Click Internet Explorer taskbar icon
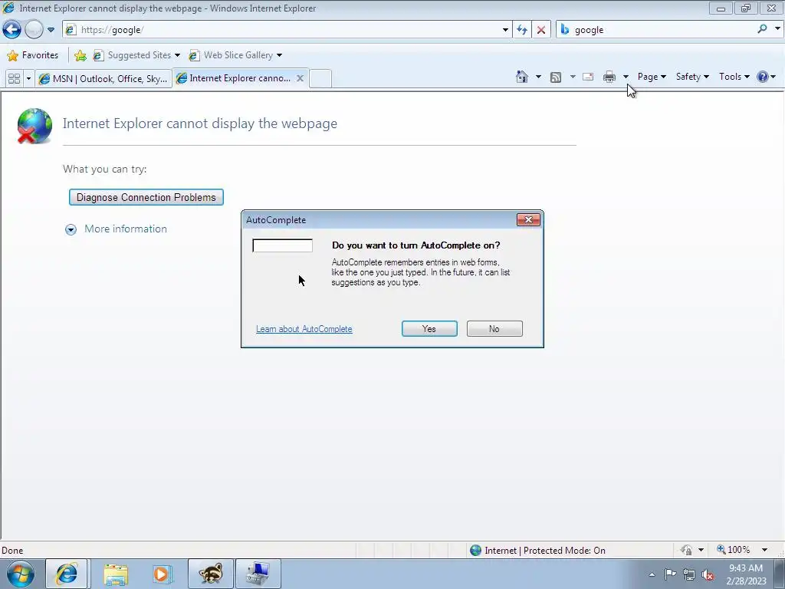 tap(67, 574)
